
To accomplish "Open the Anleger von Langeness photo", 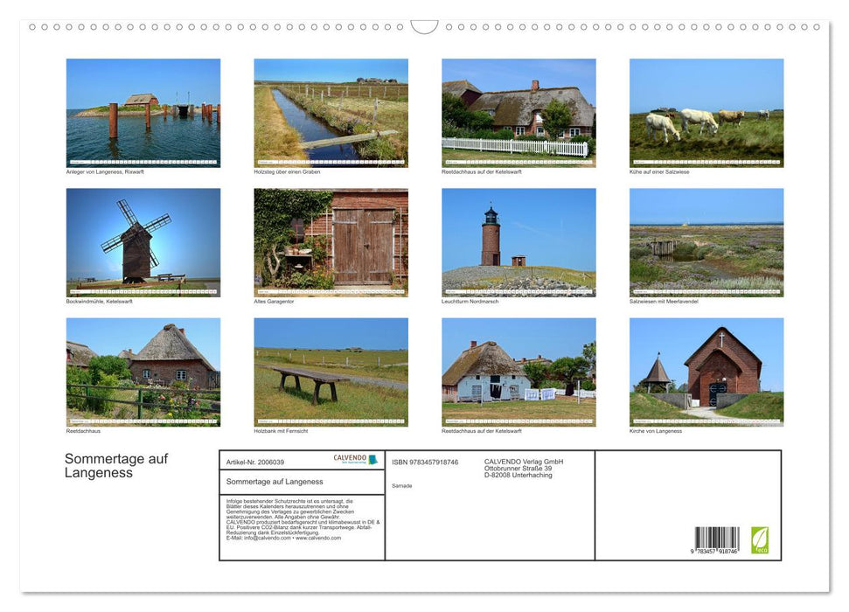I will 143,112.
